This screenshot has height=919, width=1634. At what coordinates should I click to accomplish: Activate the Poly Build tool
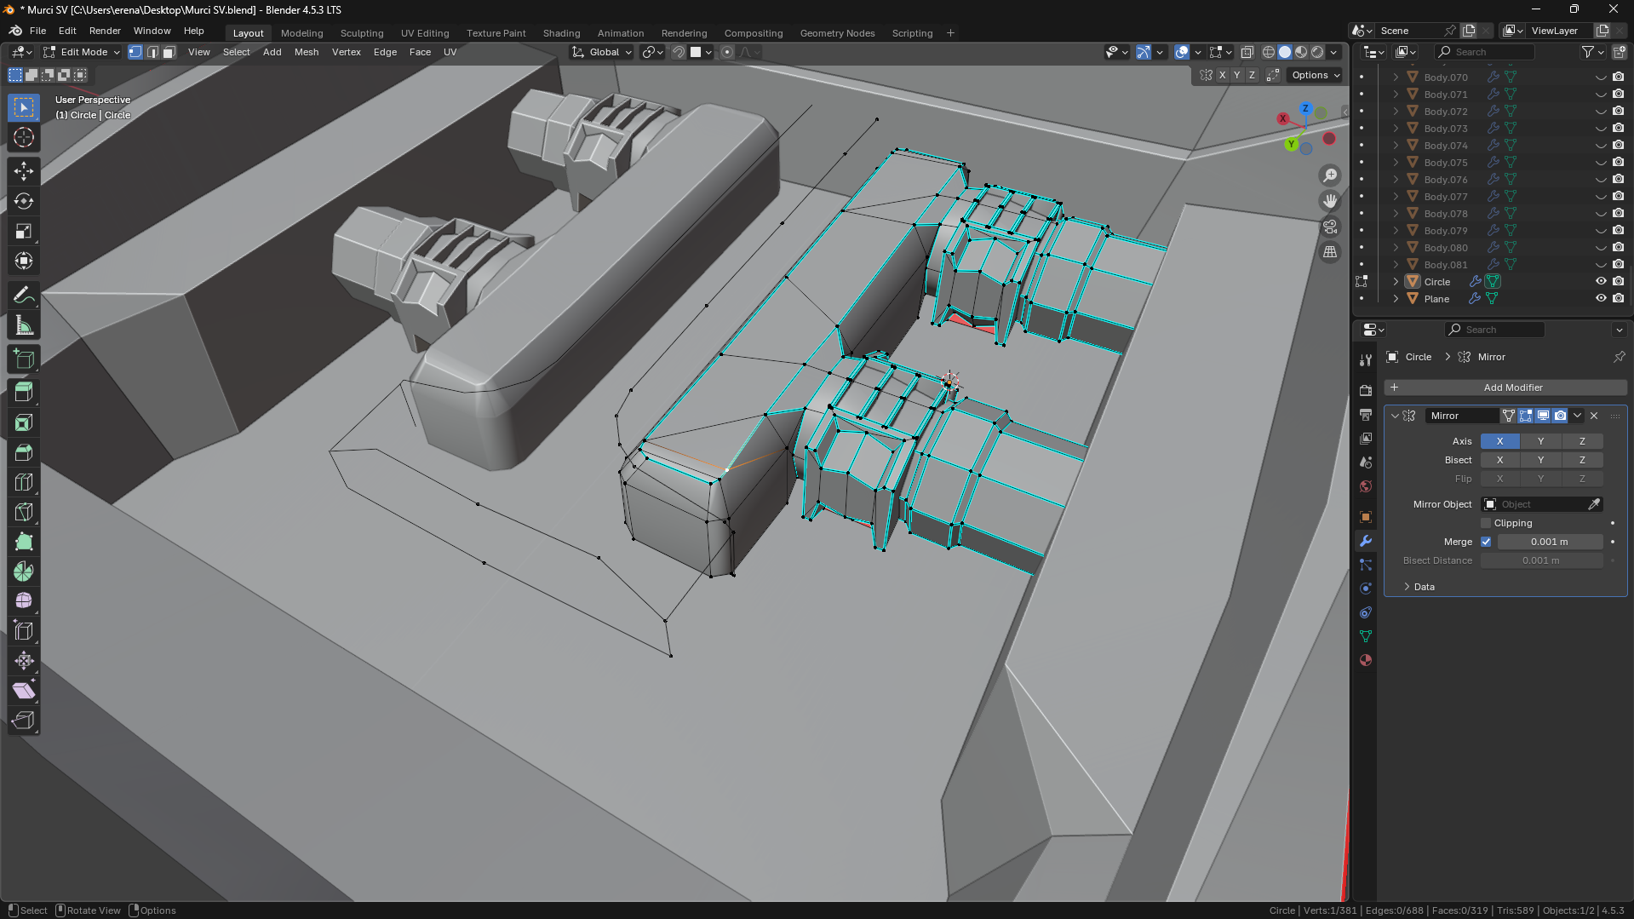pos(24,542)
